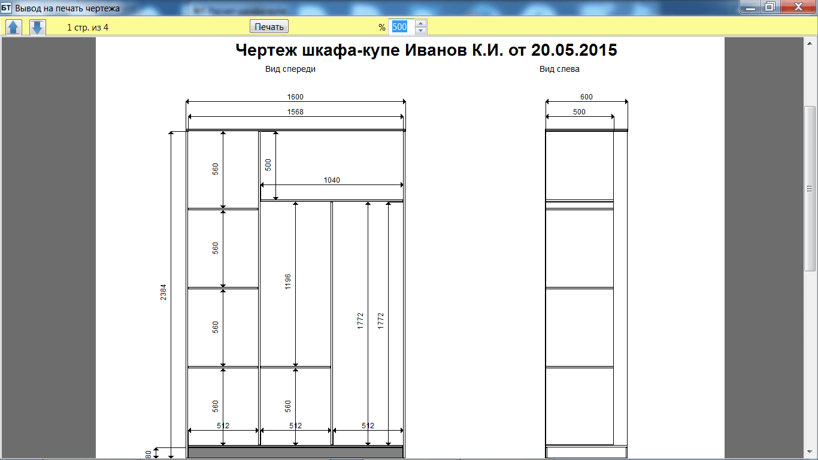Click the БТ application icon in title bar
The height and width of the screenshot is (460, 818).
click(7, 8)
